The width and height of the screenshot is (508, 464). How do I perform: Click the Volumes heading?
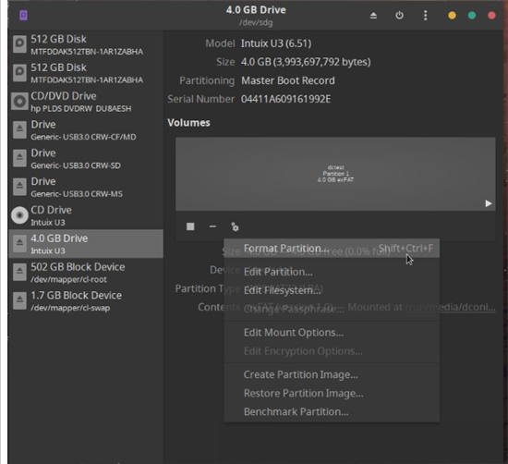(x=188, y=123)
